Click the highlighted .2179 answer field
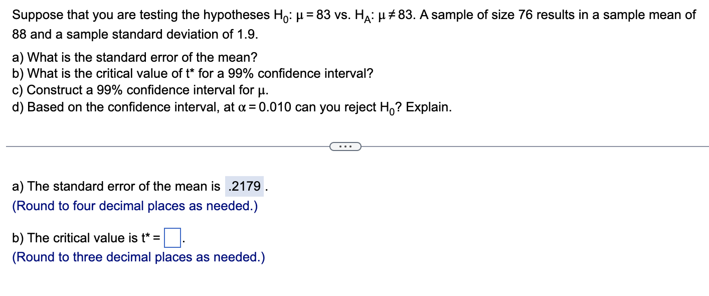 tap(244, 187)
